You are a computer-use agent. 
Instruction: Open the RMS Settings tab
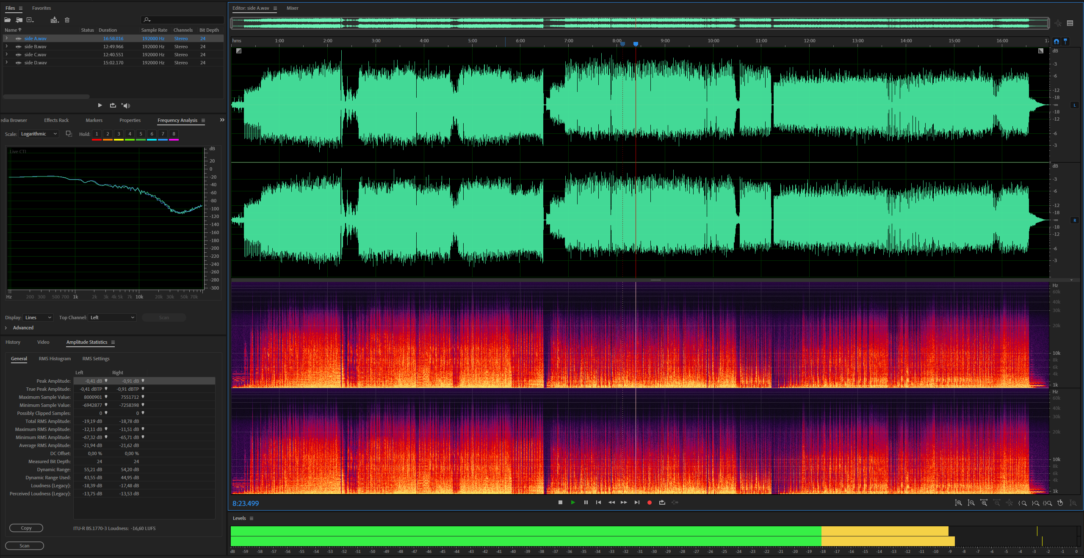point(96,359)
